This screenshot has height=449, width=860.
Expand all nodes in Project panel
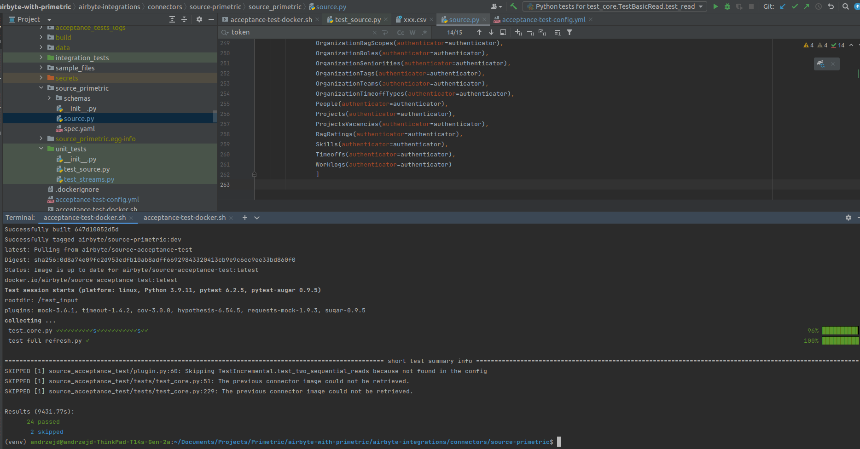tap(172, 19)
